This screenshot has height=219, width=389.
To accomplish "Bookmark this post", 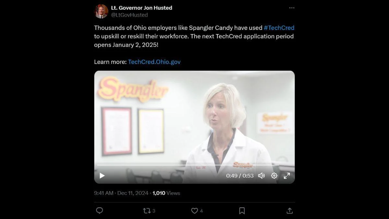I will pyautogui.click(x=242, y=211).
